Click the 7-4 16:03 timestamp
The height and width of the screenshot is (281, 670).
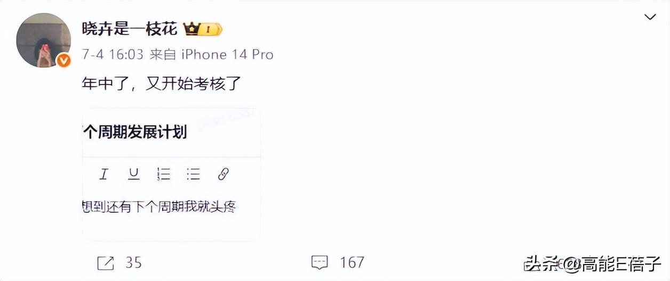113,55
